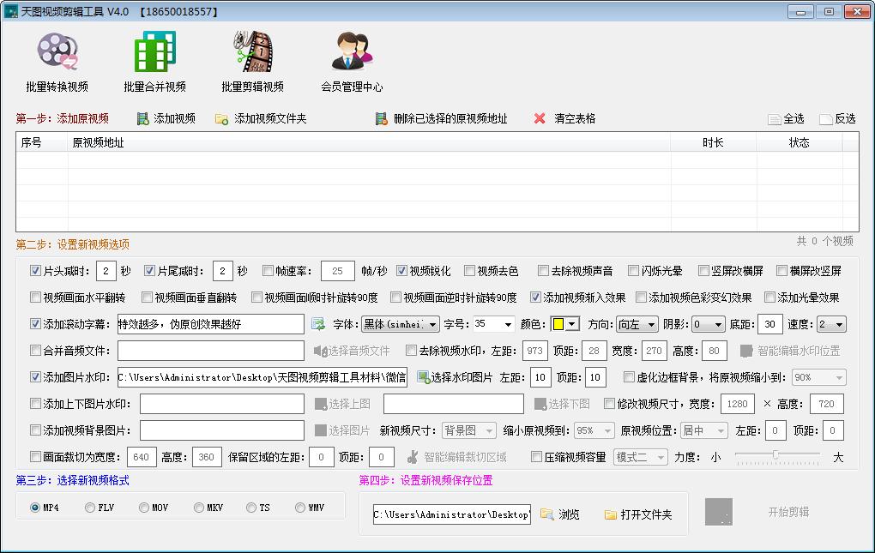875x553 pixels.
Task: Open the 批量剪辑视频 filmstrip icon
Action: click(252, 51)
